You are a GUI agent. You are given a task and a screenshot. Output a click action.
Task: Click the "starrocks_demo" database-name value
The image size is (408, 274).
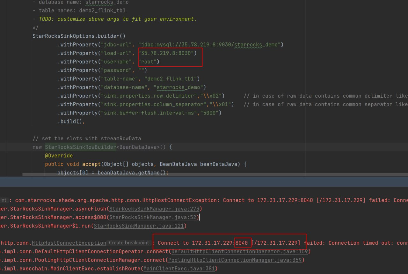point(178,87)
